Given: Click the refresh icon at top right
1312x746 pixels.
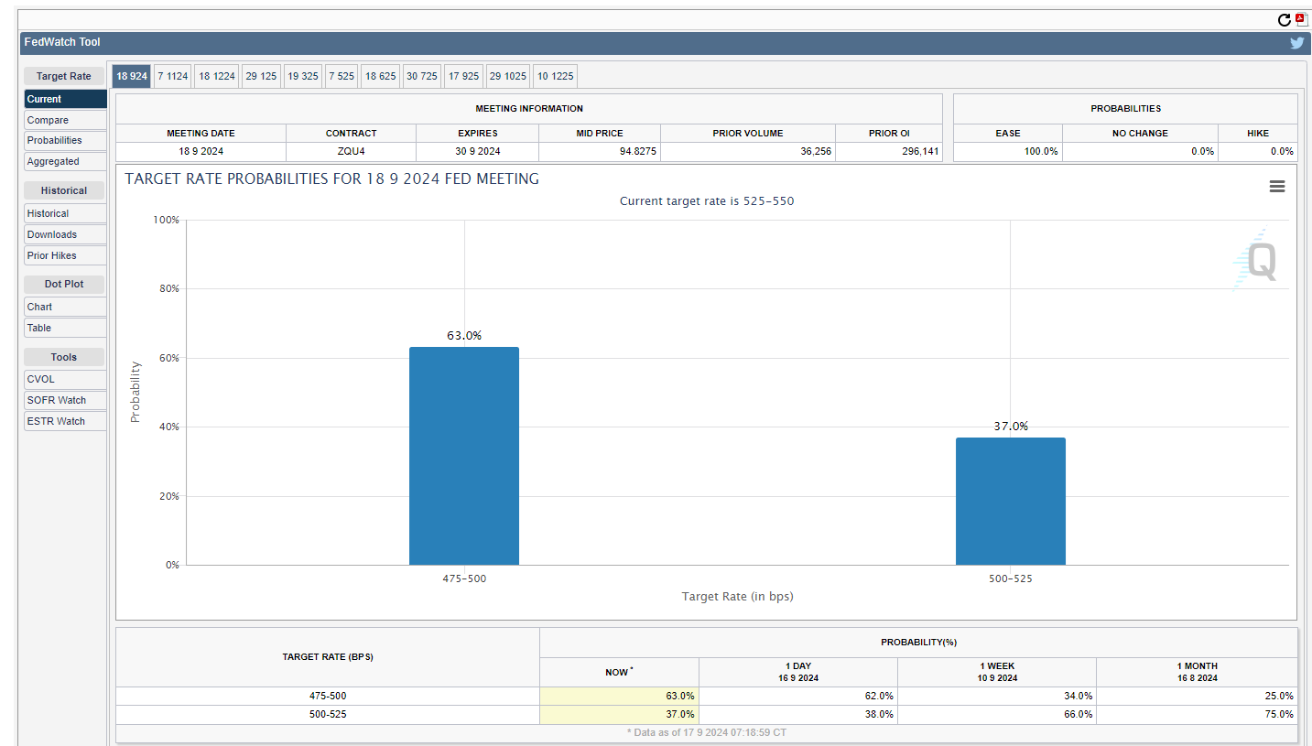Looking at the screenshot, I should (1284, 20).
